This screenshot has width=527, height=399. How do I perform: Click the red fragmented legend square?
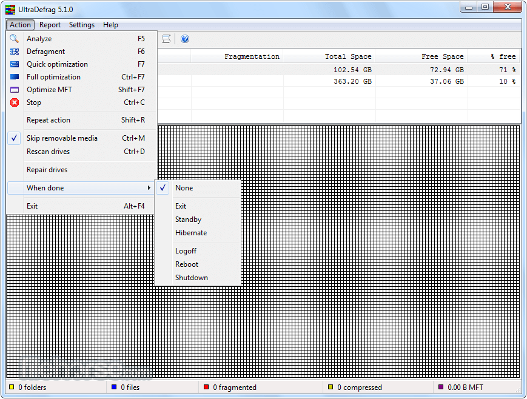tap(206, 387)
